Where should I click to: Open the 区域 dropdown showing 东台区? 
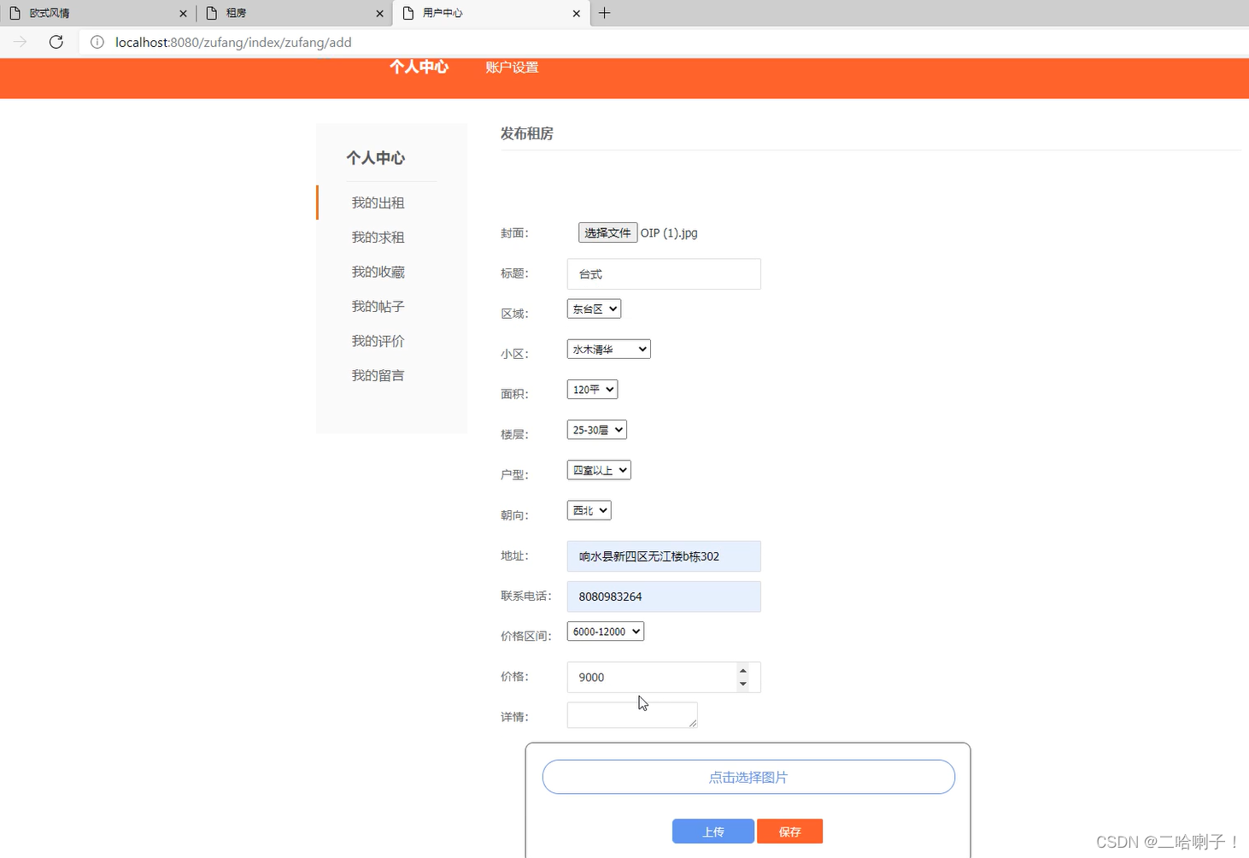pyautogui.click(x=593, y=309)
